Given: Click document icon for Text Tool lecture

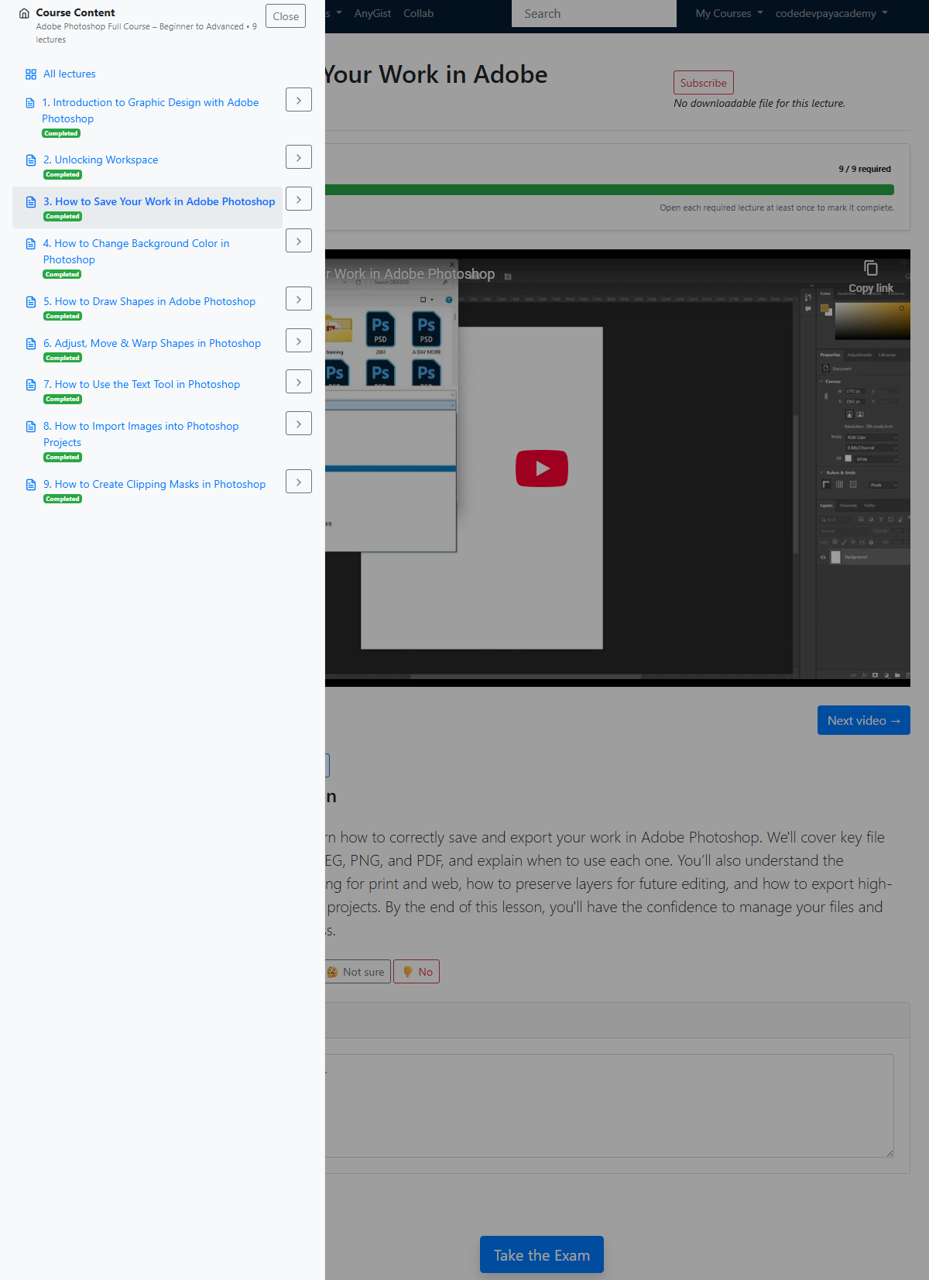Looking at the screenshot, I should point(31,385).
